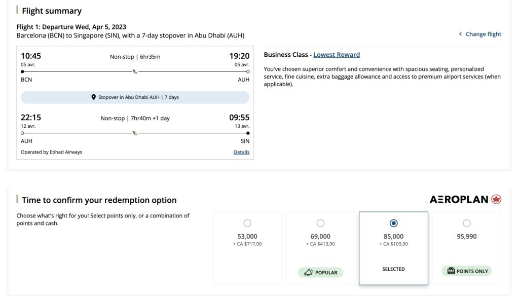Click the Flight summary section heading
The width and height of the screenshot is (519, 296).
53,11
